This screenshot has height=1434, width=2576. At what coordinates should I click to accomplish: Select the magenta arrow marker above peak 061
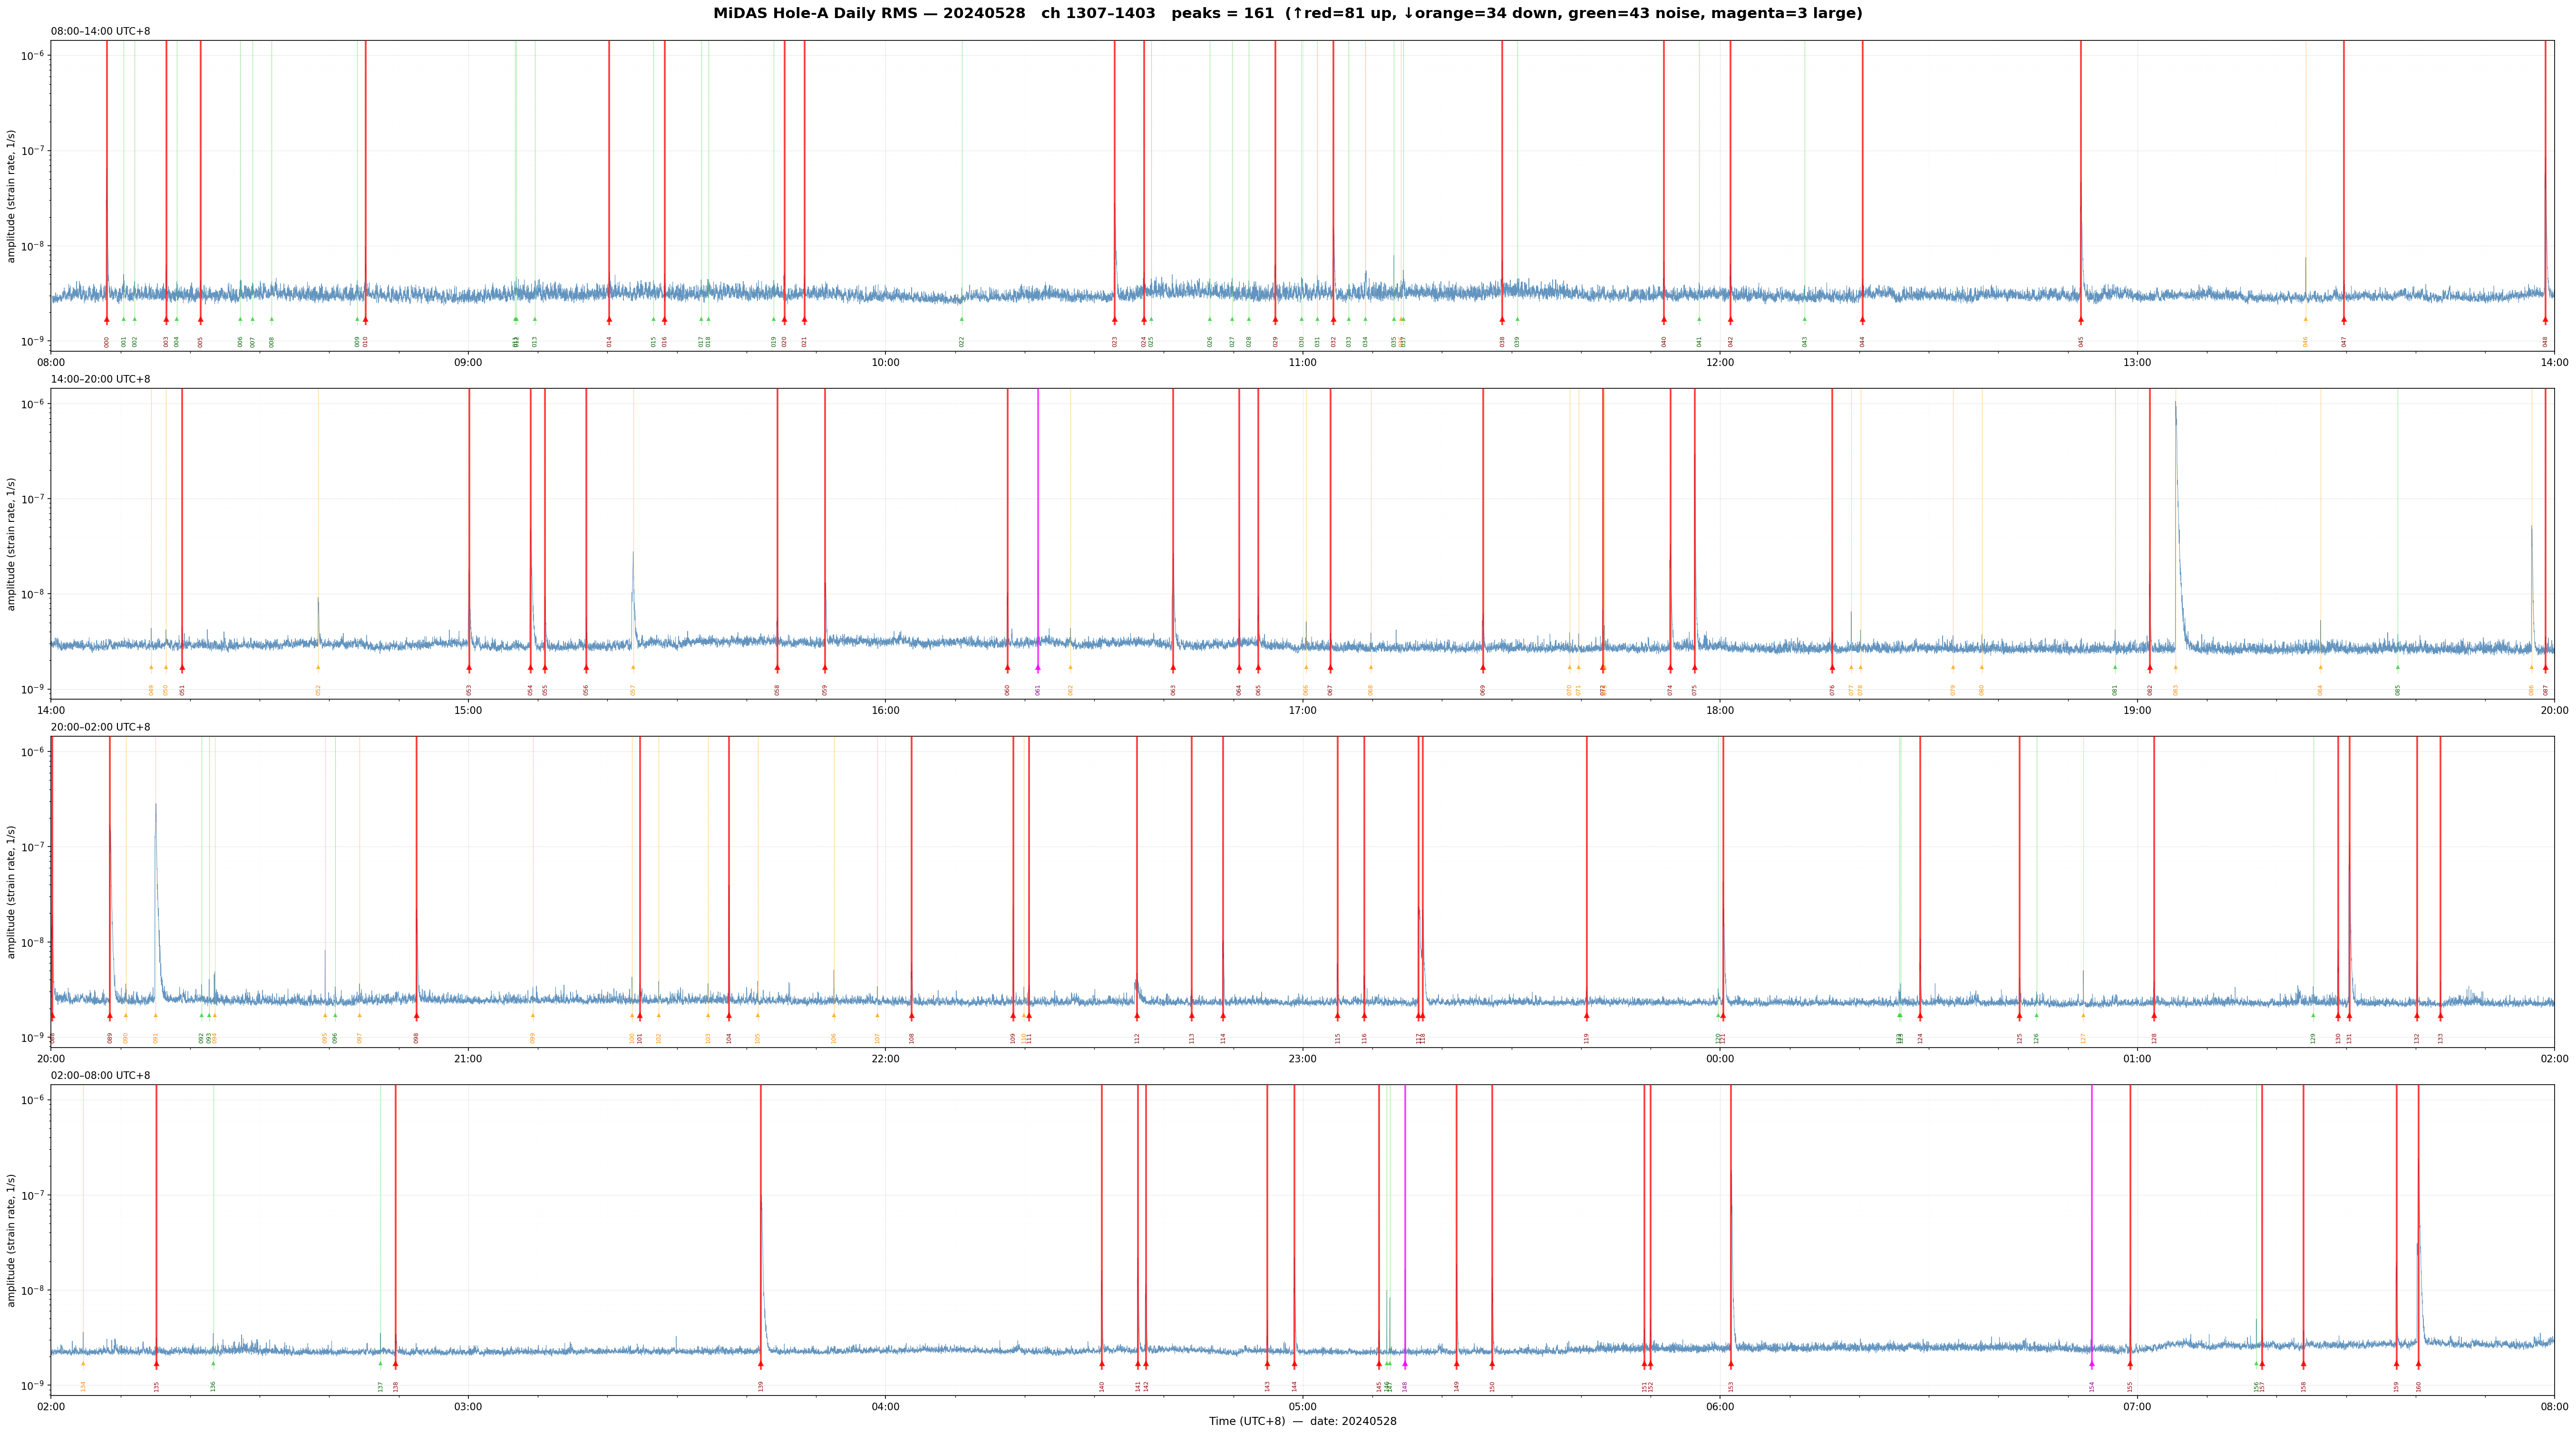[1038, 667]
